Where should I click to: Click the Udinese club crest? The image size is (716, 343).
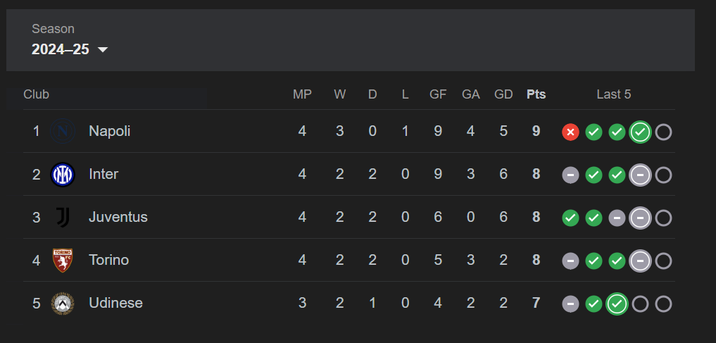coord(63,304)
